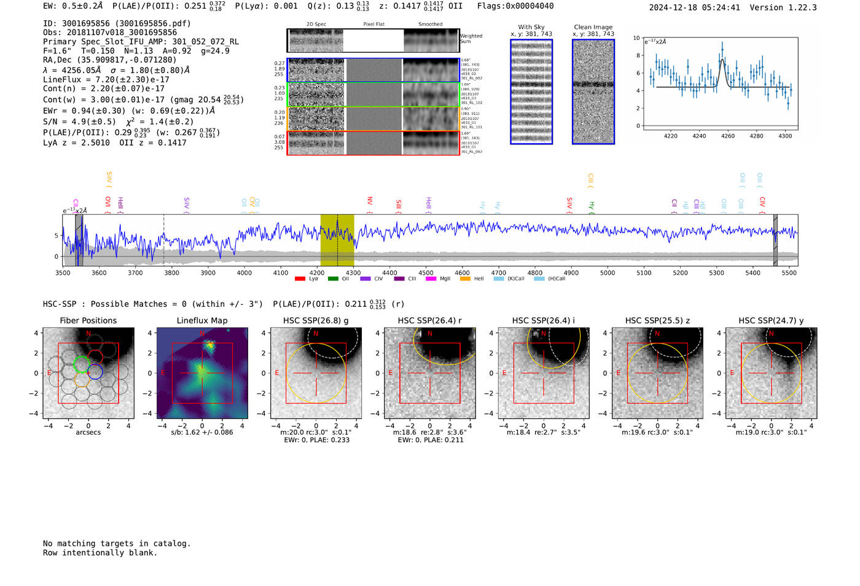Click the purple CIV legend swatch
Viewport: 860px width, 586px height.
click(x=365, y=279)
